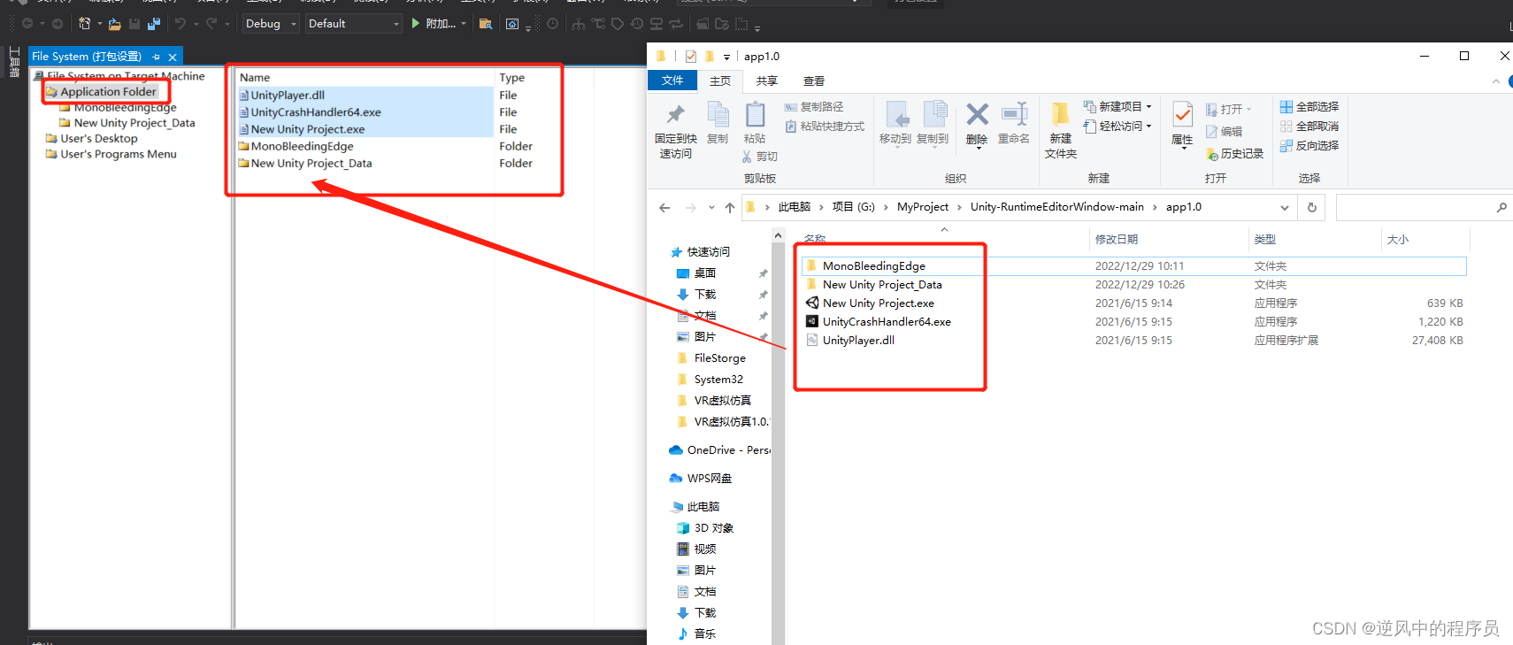Open the 新建项目 dropdown
The image size is (1513, 645).
point(1118,107)
